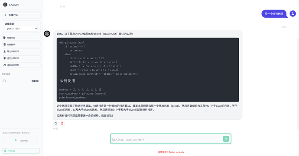299x156 pixels.
Task: Open the '你好啊' history conversation
Action: [35, 81]
